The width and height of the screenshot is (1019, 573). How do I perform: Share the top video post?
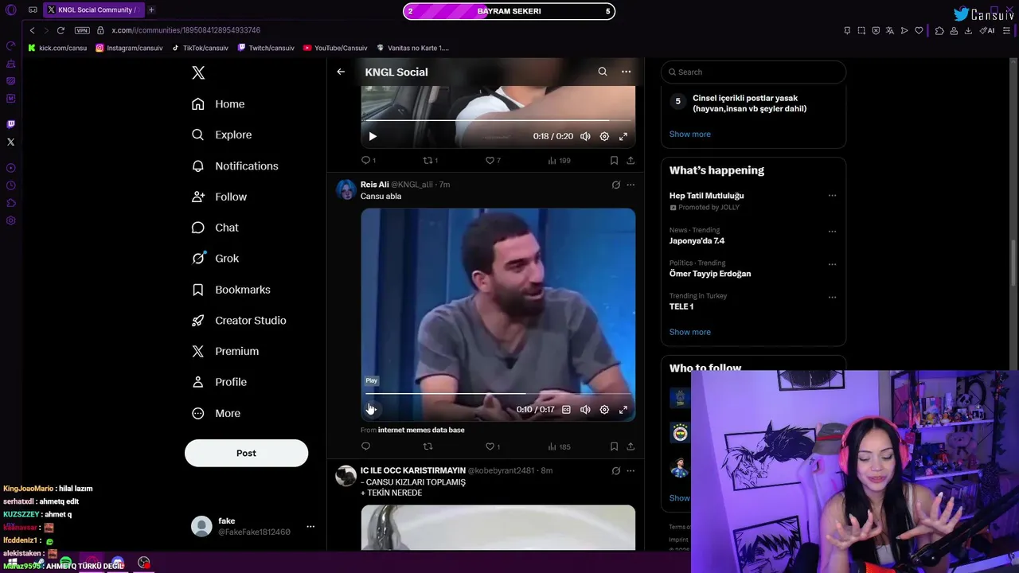pyautogui.click(x=631, y=160)
